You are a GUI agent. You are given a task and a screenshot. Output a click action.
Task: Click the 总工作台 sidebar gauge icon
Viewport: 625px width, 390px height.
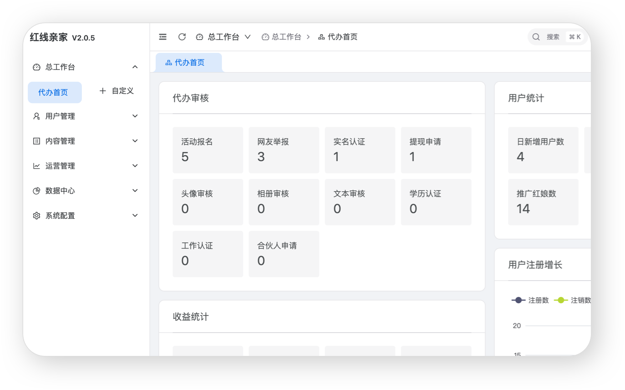tap(37, 67)
